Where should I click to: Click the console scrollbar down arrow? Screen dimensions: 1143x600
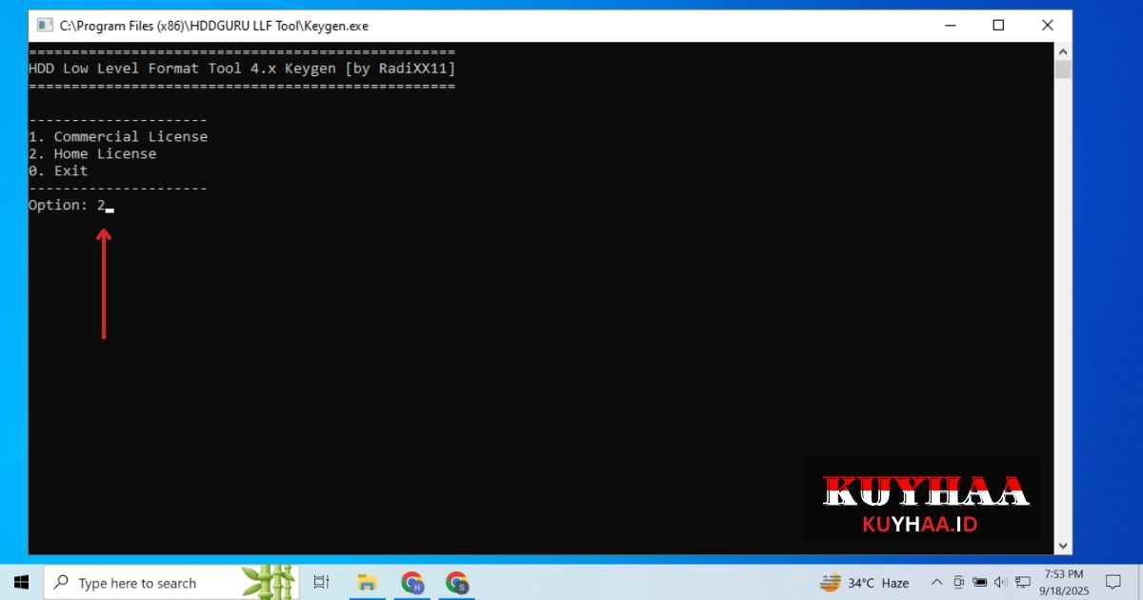[1063, 546]
